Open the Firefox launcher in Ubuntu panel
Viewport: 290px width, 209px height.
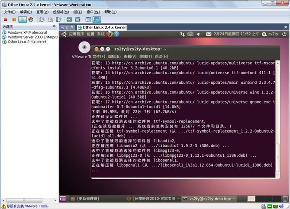[110, 34]
